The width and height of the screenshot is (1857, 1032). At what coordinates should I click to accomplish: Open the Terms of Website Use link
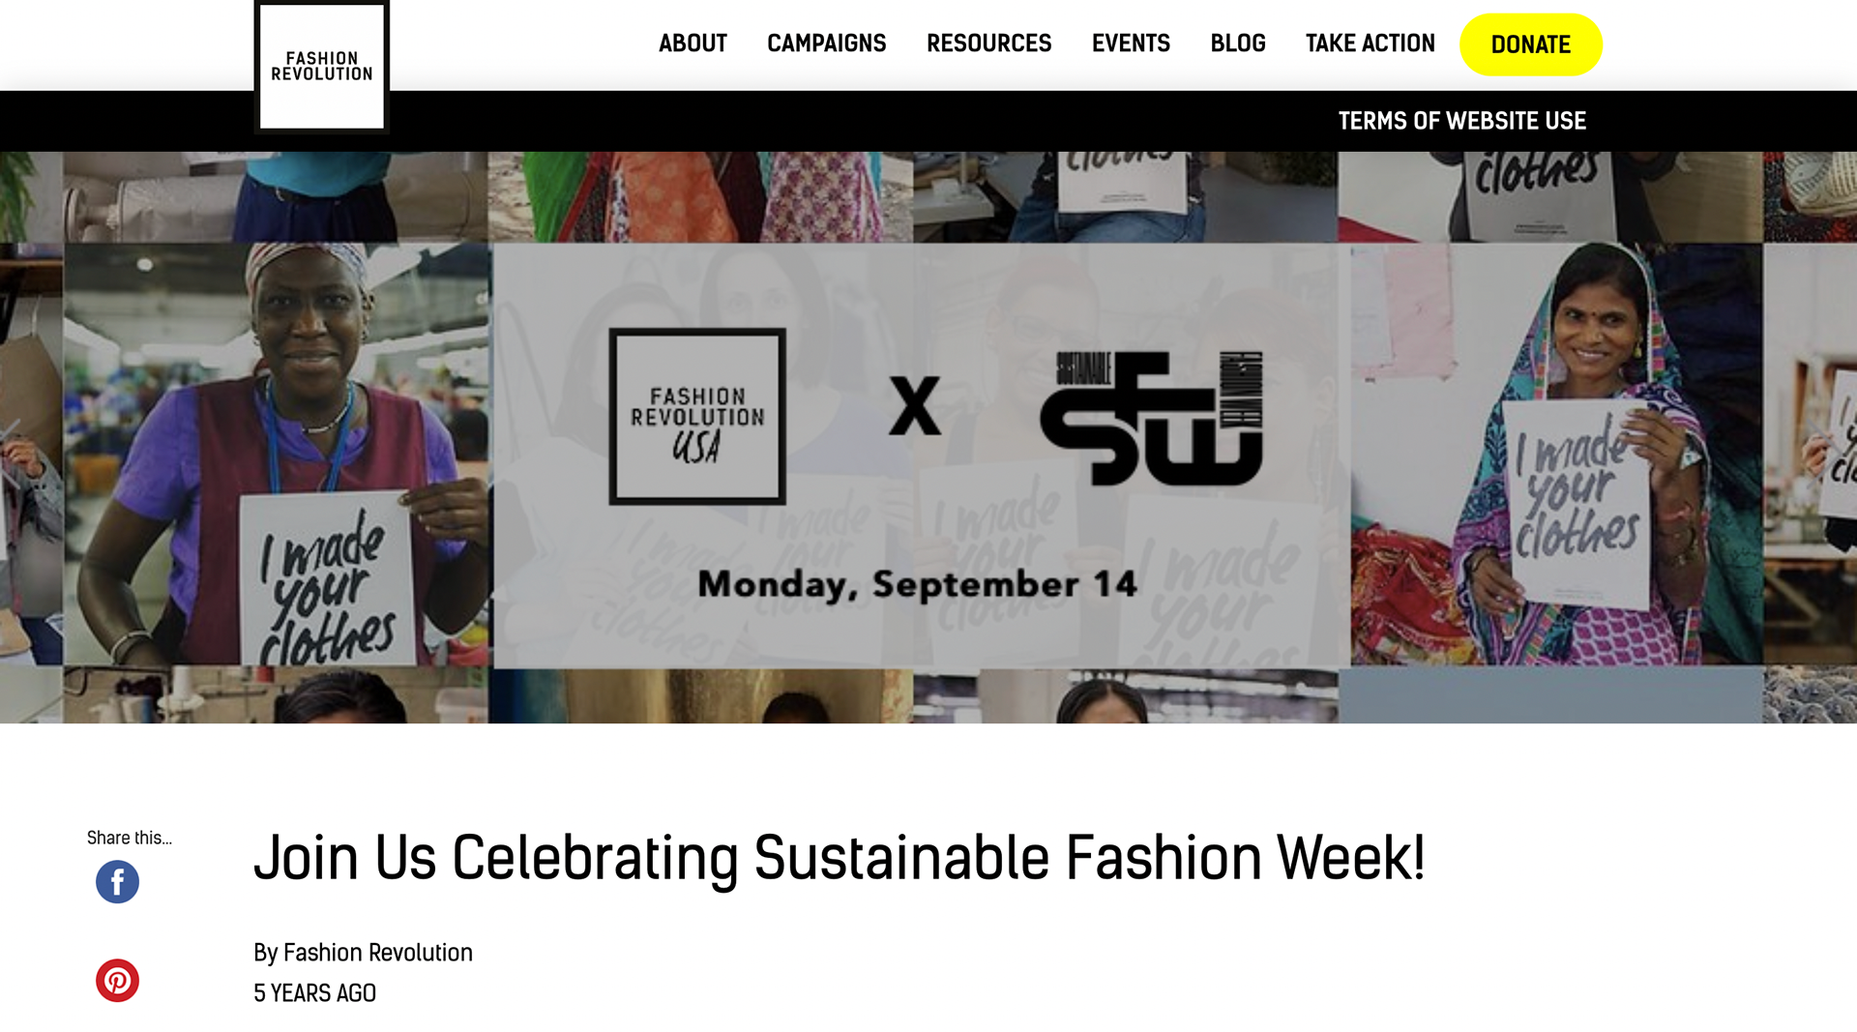coord(1461,121)
